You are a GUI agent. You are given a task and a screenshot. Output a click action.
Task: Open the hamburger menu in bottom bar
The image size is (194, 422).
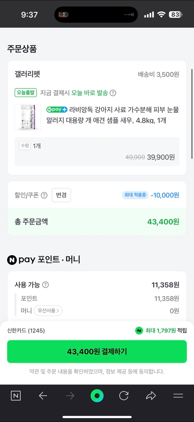178,396
